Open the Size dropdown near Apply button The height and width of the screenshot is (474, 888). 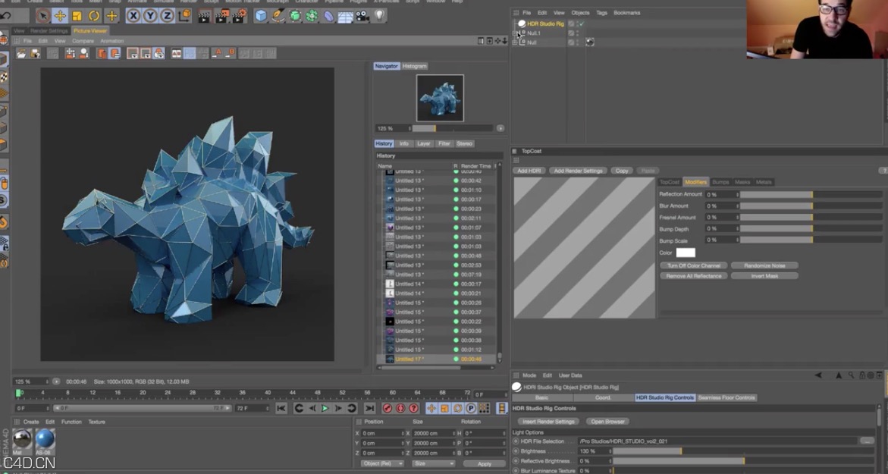click(434, 463)
